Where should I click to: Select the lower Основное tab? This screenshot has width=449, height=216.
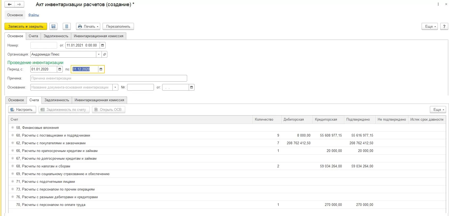(16, 100)
